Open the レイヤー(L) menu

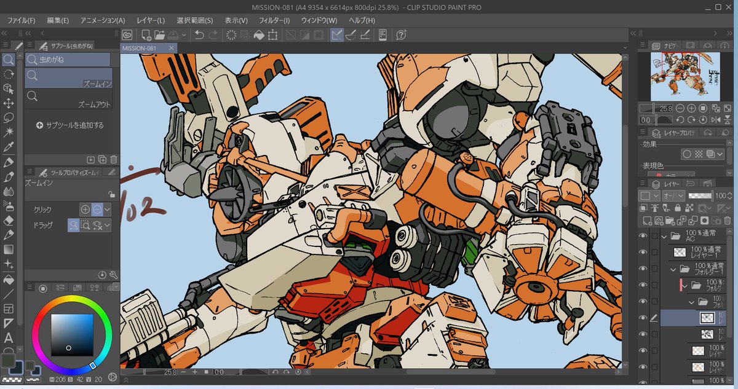tap(150, 20)
